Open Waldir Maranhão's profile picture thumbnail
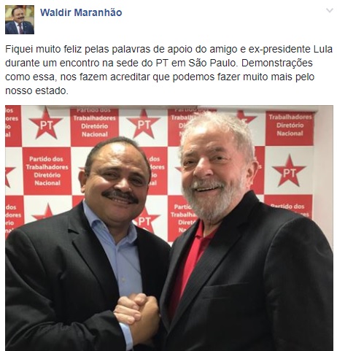The height and width of the screenshot is (351, 337). [20, 20]
